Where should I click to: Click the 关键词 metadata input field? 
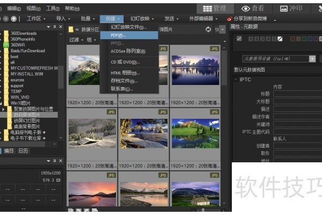click(297, 124)
